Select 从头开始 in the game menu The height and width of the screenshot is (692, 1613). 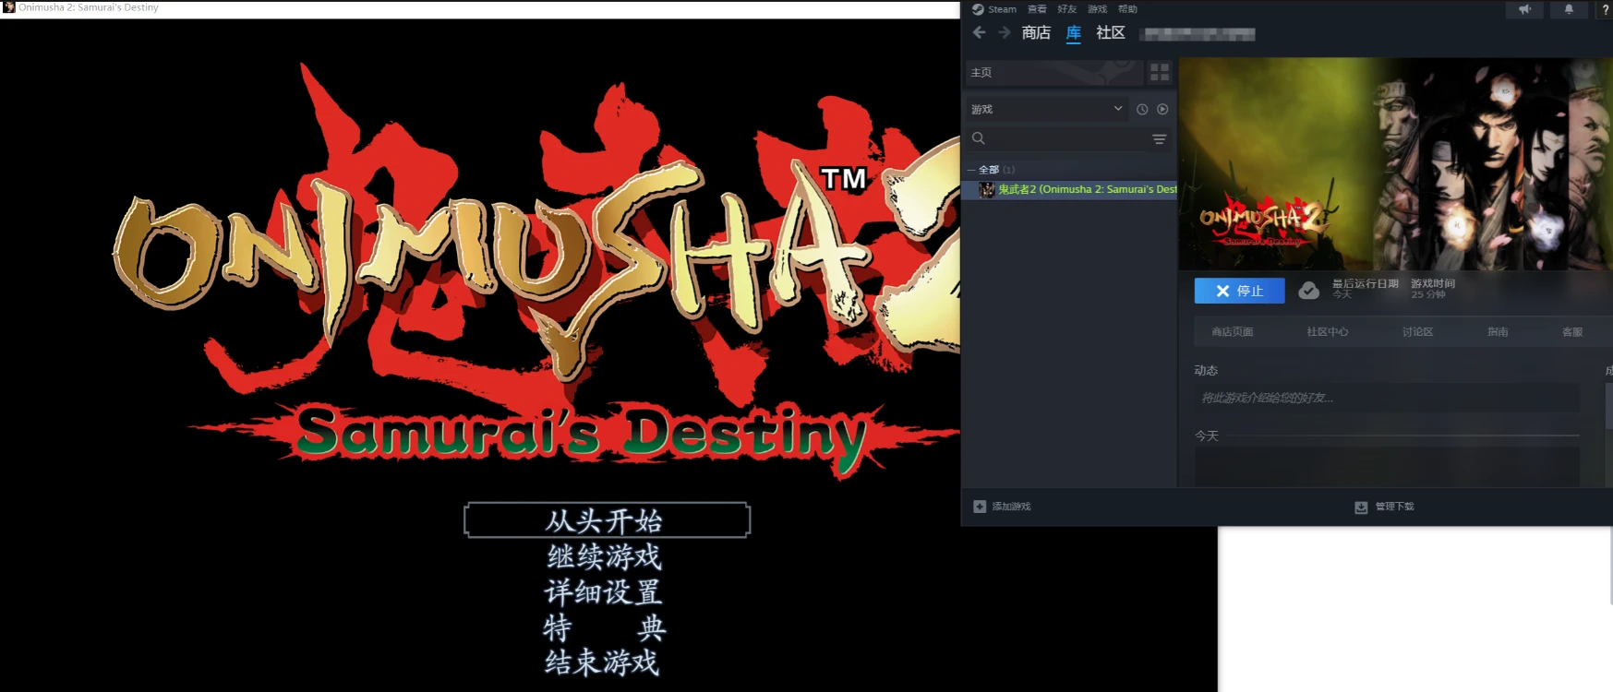(606, 520)
